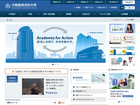Open the 研究・社会貢献 menu item
The width and height of the screenshot is (140, 105).
49,14
